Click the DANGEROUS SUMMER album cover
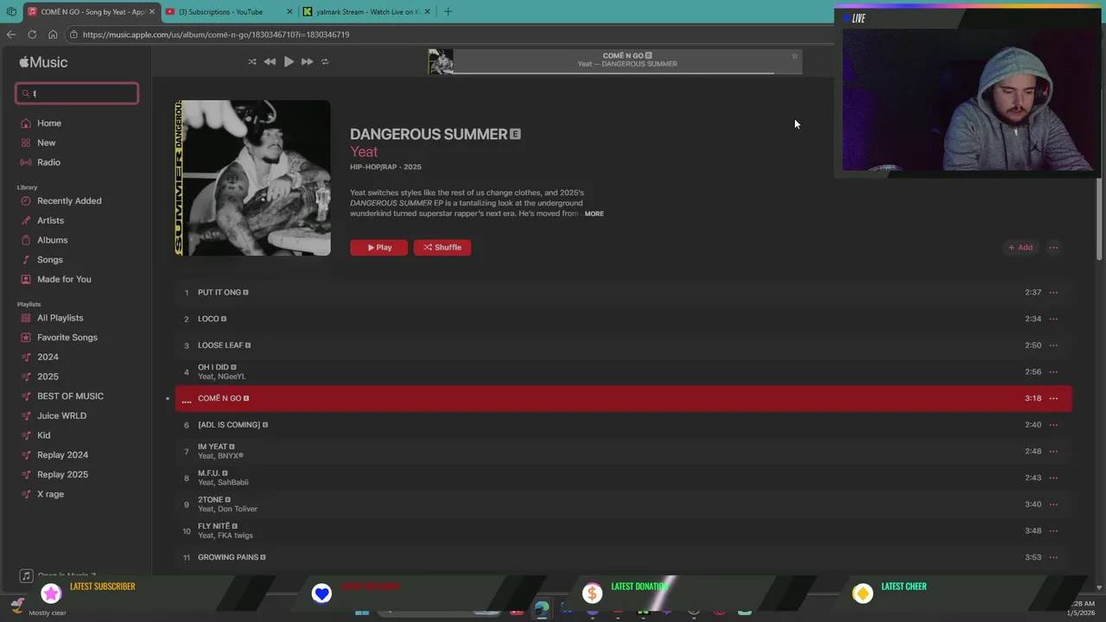1106x622 pixels. tap(253, 178)
